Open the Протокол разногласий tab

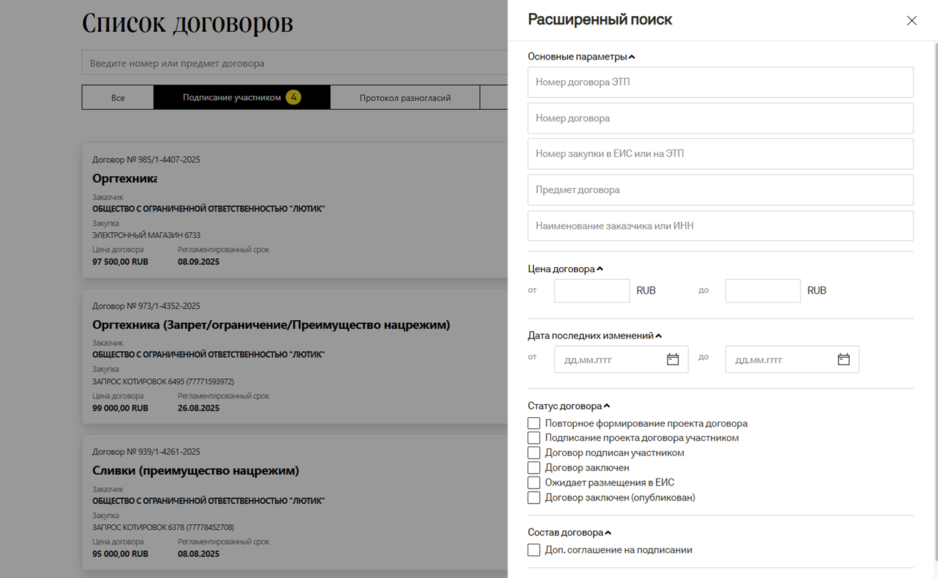[405, 98]
